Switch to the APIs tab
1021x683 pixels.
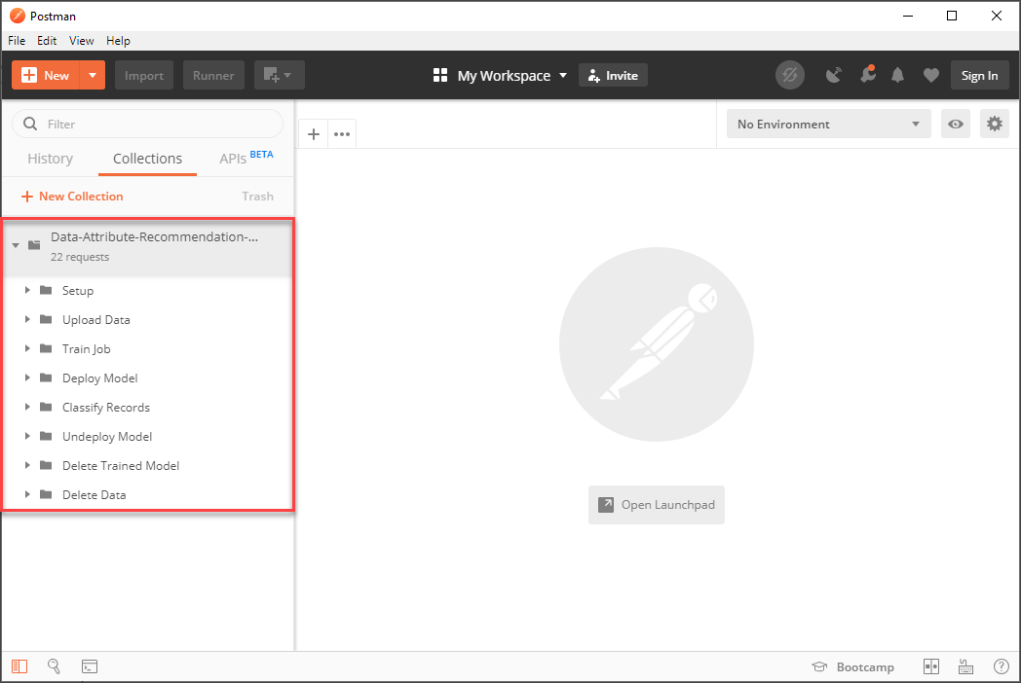246,158
